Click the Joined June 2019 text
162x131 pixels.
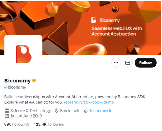(x=26, y=116)
